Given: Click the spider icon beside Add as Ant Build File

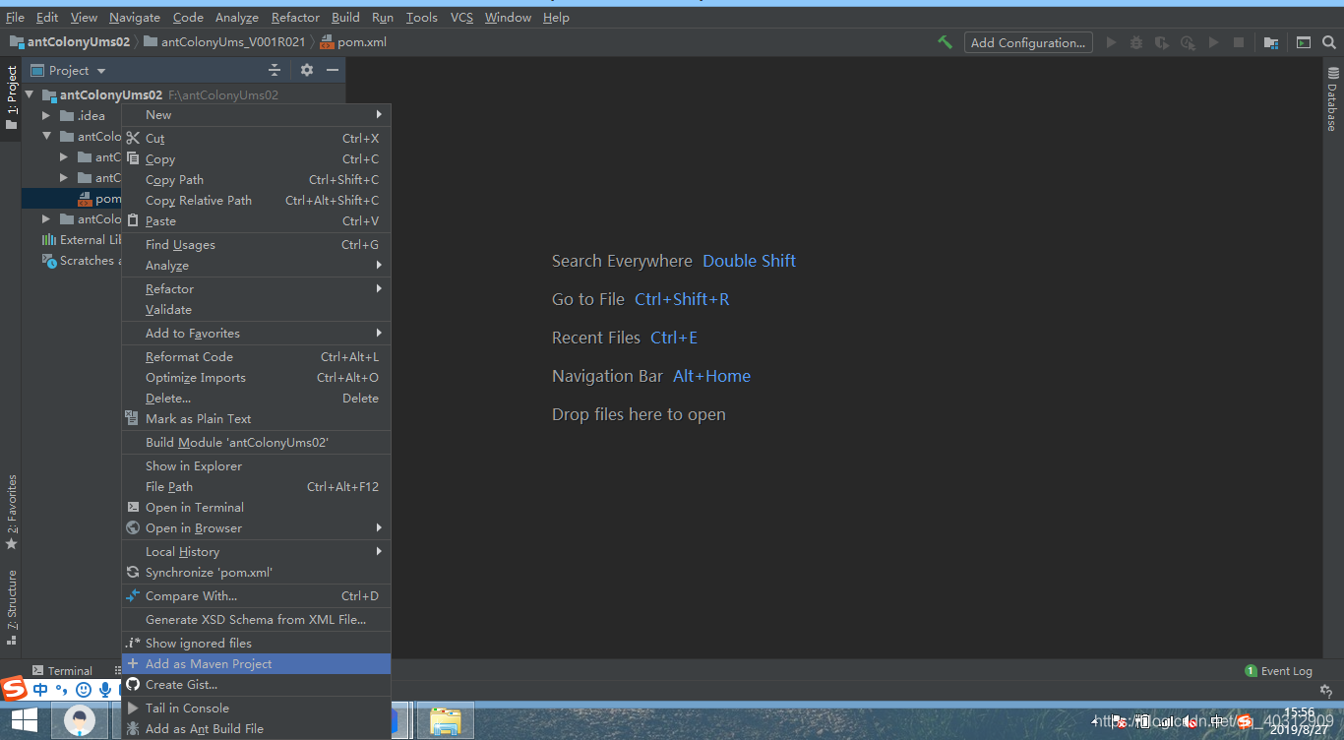Looking at the screenshot, I should click(133, 728).
